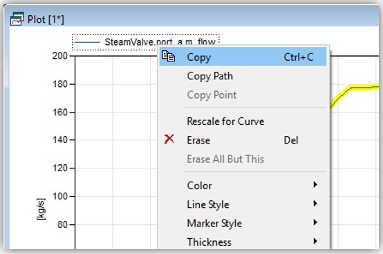Click the red X Erase icon
The width and height of the screenshot is (383, 254).
pos(169,139)
